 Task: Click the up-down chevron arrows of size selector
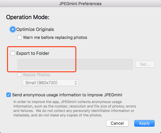click(x=76, y=83)
